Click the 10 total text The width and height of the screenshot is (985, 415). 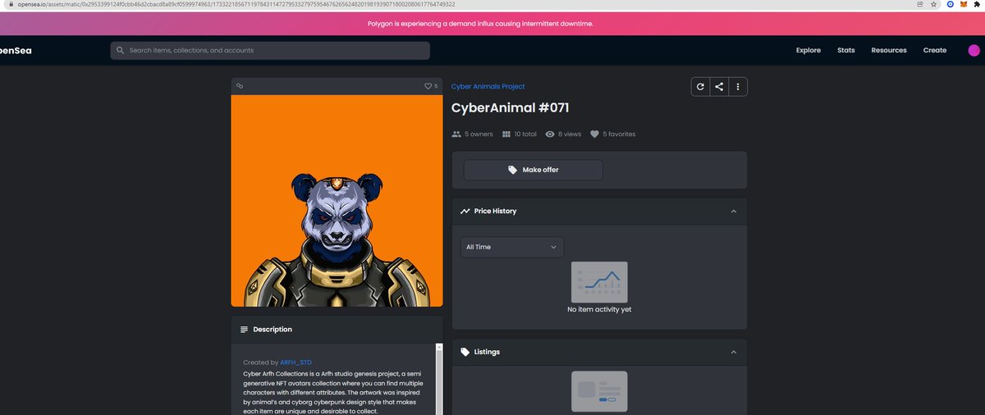click(525, 134)
